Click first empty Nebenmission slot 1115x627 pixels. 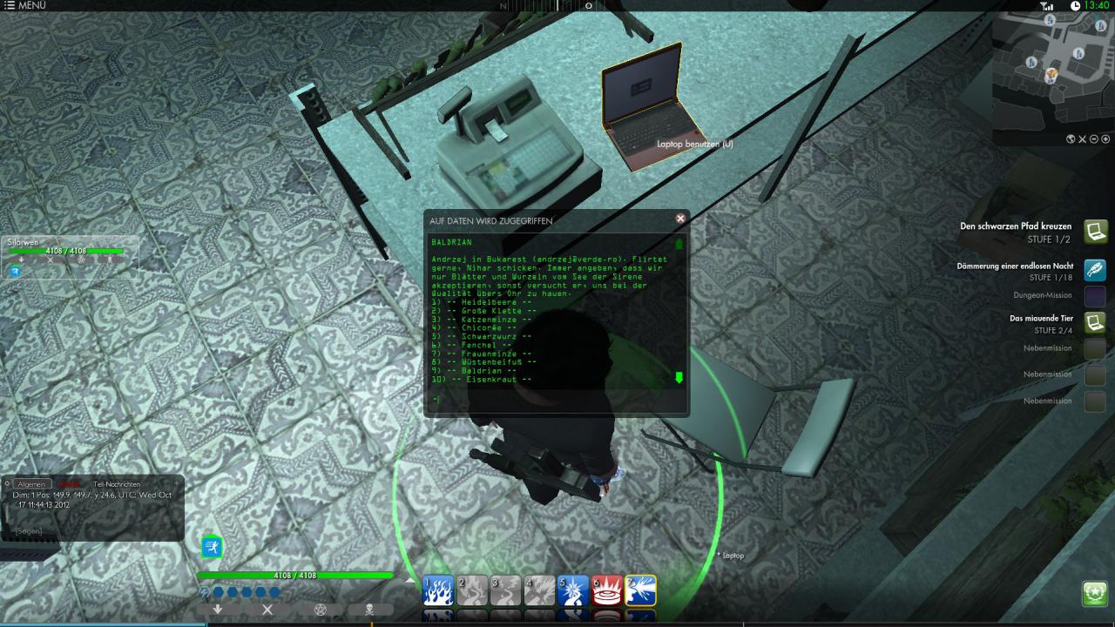(1095, 348)
